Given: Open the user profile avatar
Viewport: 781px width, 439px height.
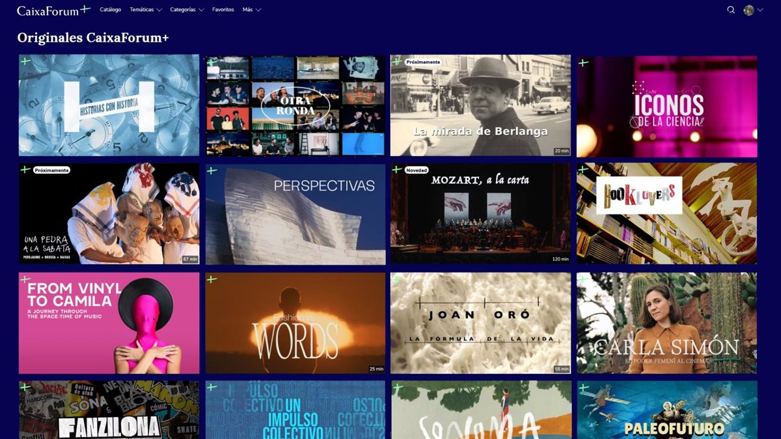Looking at the screenshot, I should point(749,10).
